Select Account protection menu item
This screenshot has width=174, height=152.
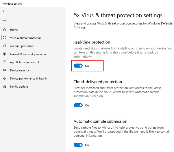tap(22, 46)
